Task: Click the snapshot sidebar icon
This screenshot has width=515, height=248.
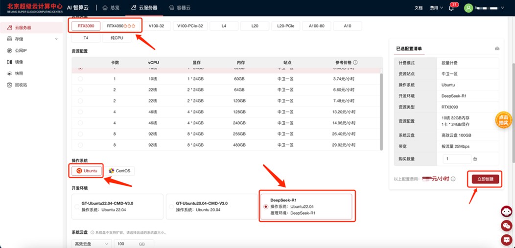Action: (x=9, y=73)
